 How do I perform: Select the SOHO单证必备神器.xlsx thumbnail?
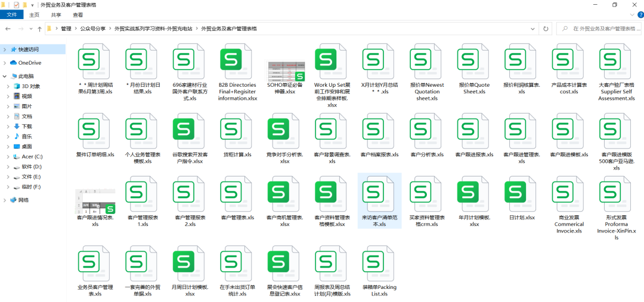pyautogui.click(x=285, y=70)
